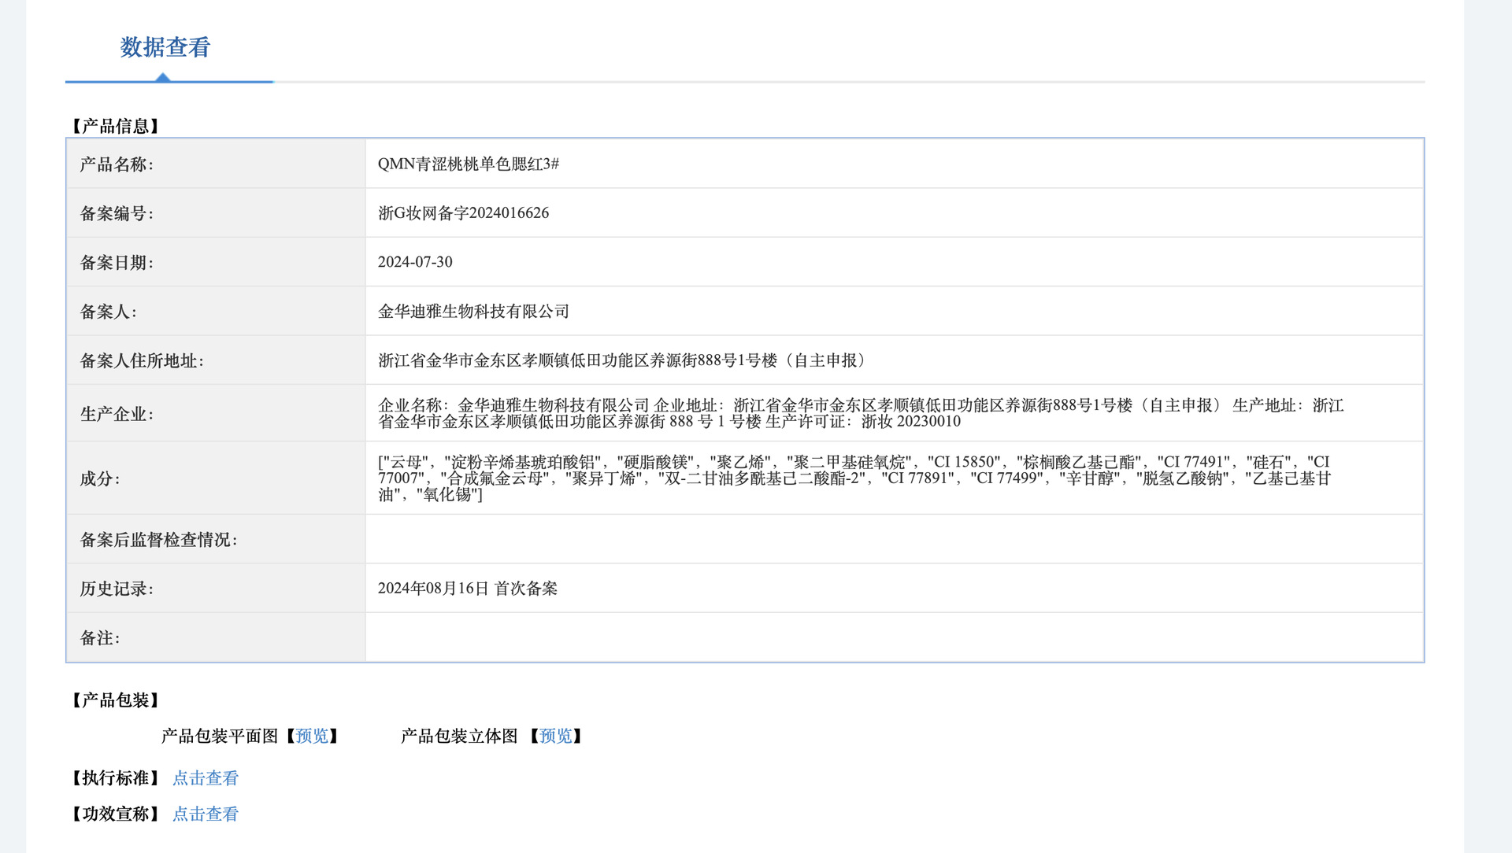Click the 成分 row label
This screenshot has width=1512, height=853.
coord(100,478)
